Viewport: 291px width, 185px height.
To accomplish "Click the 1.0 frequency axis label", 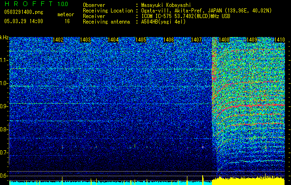I will coord(4,84).
